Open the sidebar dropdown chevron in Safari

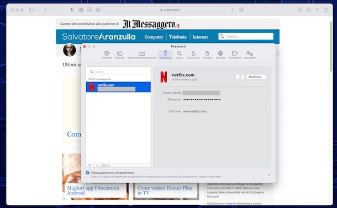38,10
